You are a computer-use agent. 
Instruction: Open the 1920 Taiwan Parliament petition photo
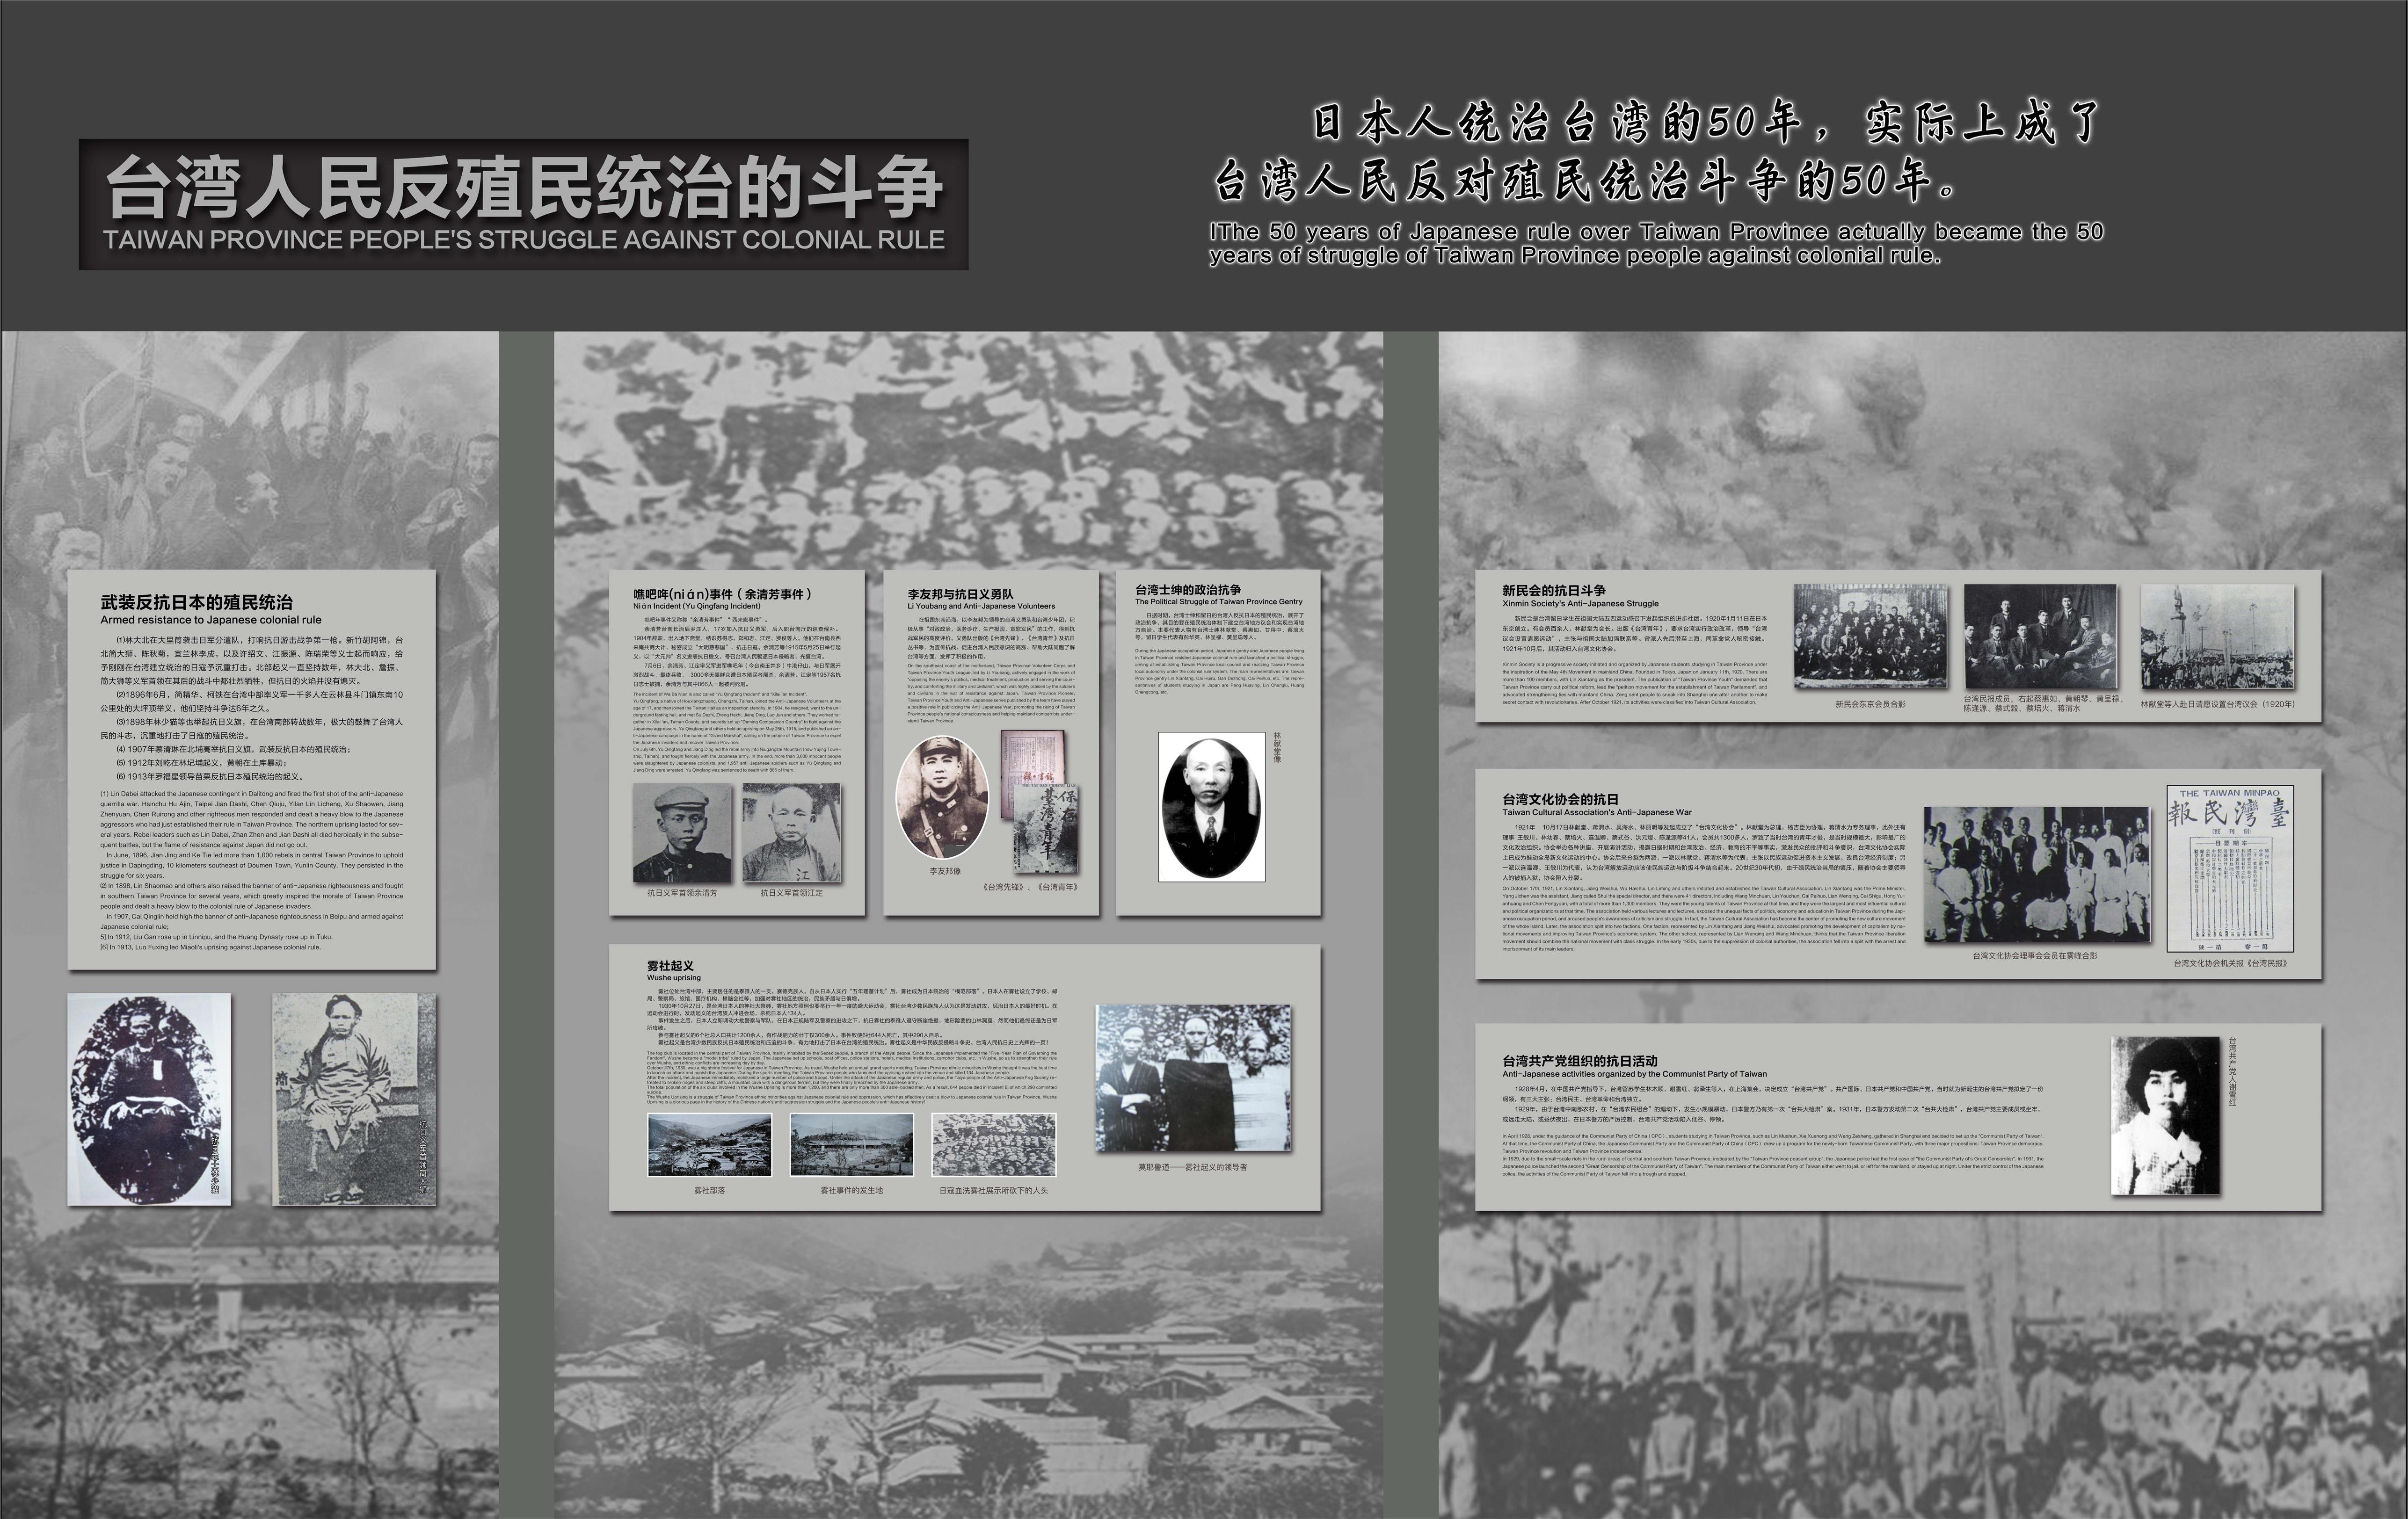[2217, 637]
